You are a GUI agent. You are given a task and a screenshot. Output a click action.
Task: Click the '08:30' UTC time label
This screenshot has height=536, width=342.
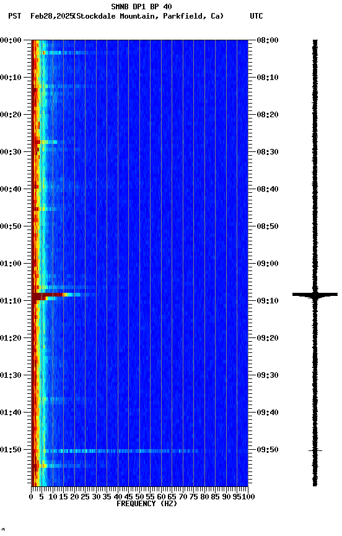(x=268, y=152)
